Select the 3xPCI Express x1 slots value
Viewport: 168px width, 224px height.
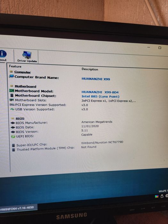pyautogui.click(x=108, y=101)
